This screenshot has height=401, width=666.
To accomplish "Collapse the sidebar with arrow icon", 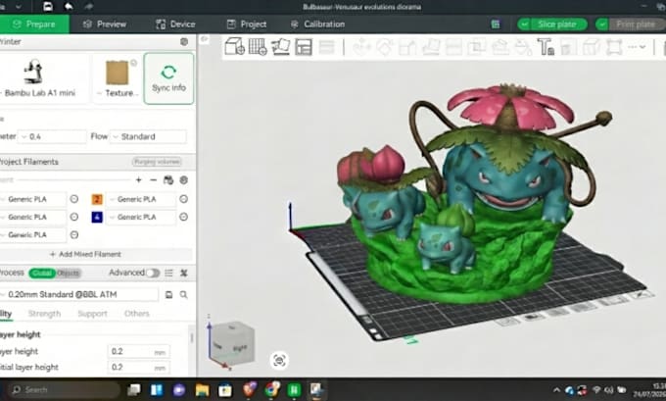I will (x=205, y=39).
